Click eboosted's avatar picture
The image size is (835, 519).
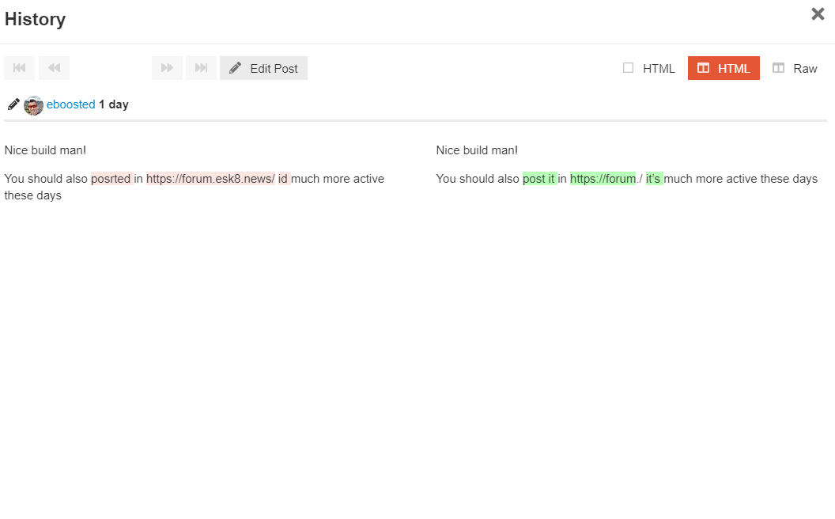33,105
